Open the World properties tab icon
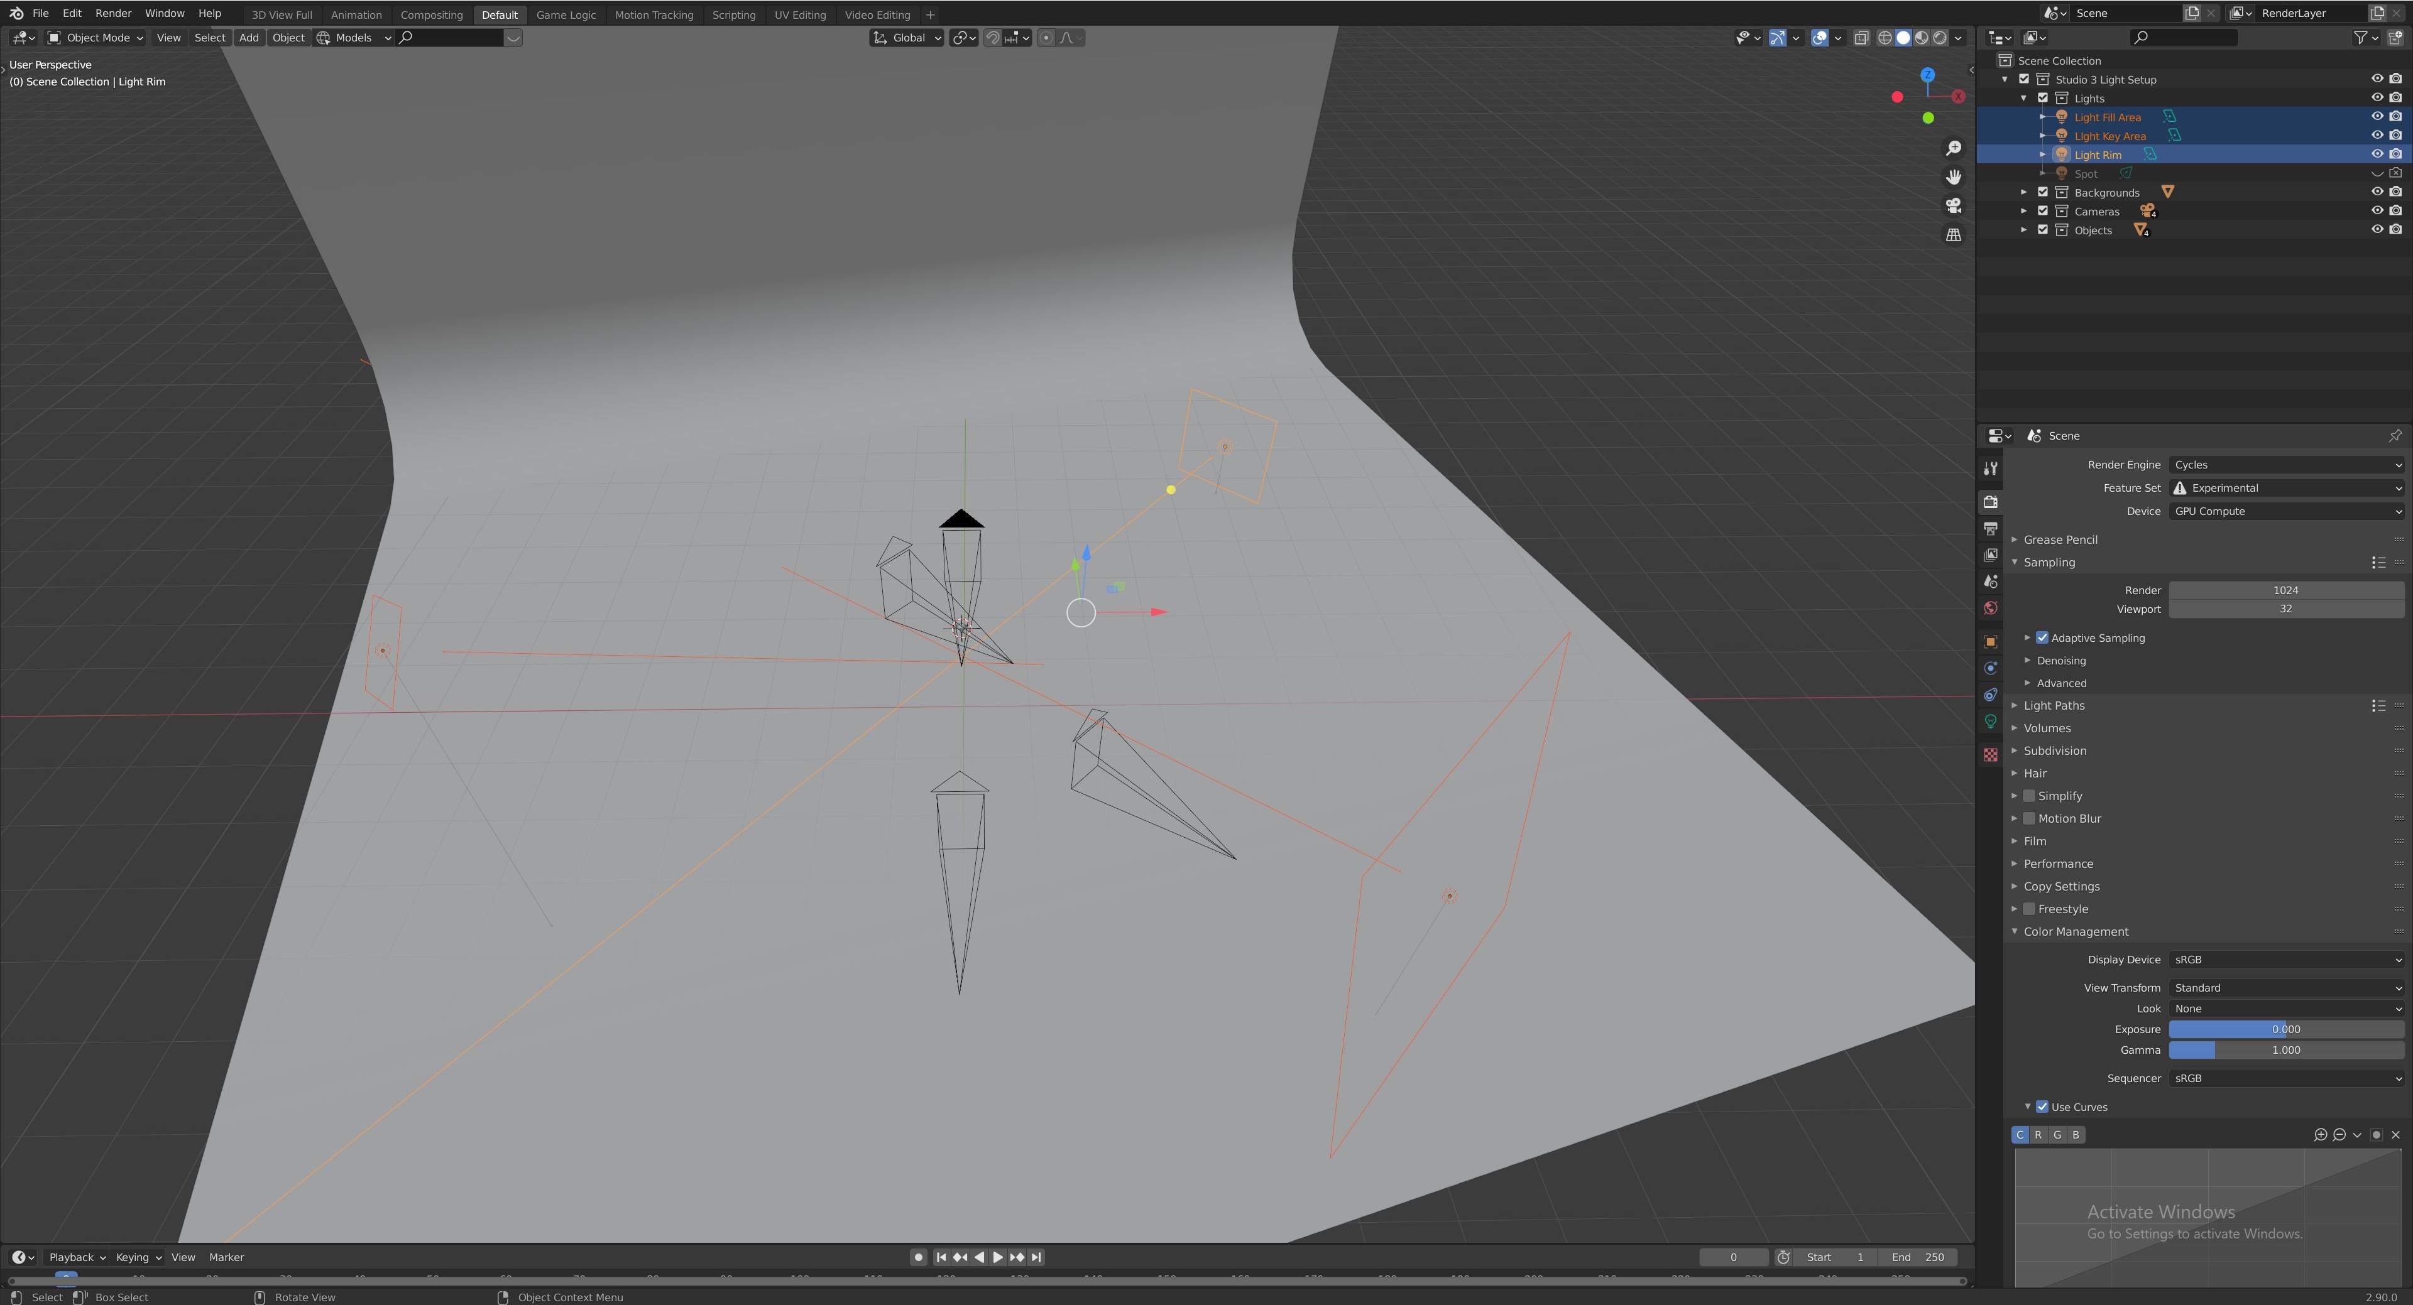 point(1991,609)
